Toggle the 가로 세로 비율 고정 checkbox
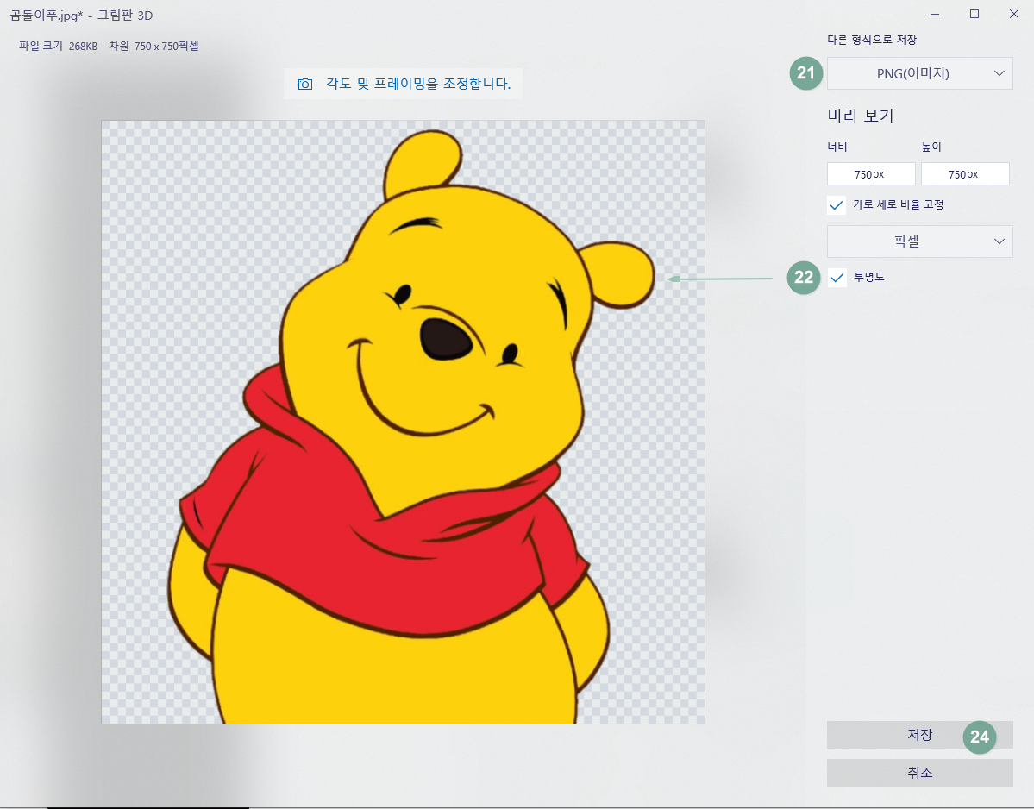 coord(837,205)
